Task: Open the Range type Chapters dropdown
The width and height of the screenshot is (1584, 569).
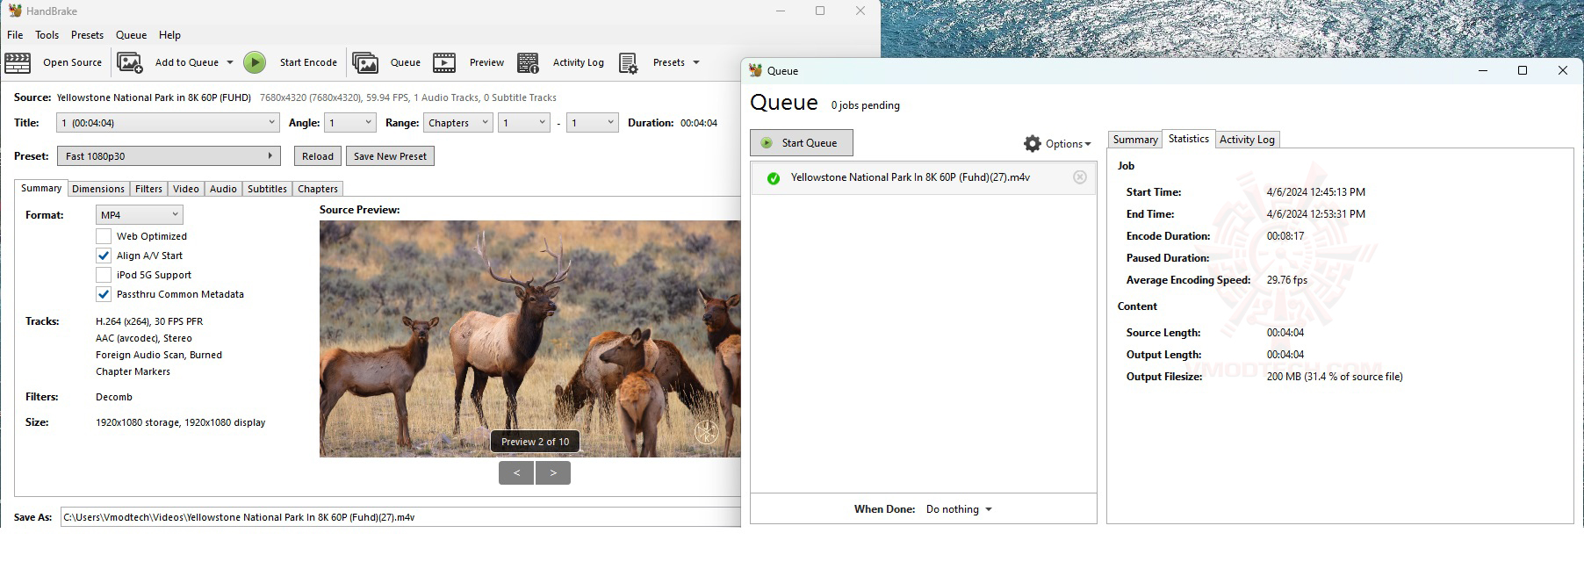Action: coord(457,123)
